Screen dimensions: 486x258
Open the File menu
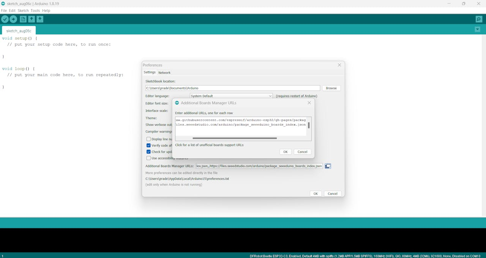click(x=4, y=11)
